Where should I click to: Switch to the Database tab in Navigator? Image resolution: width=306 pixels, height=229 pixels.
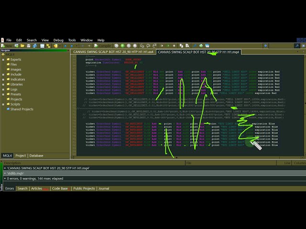click(36, 156)
